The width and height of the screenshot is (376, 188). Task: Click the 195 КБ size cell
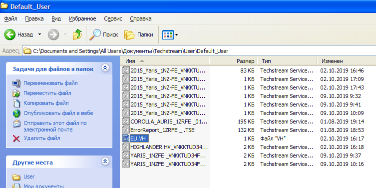246,121
